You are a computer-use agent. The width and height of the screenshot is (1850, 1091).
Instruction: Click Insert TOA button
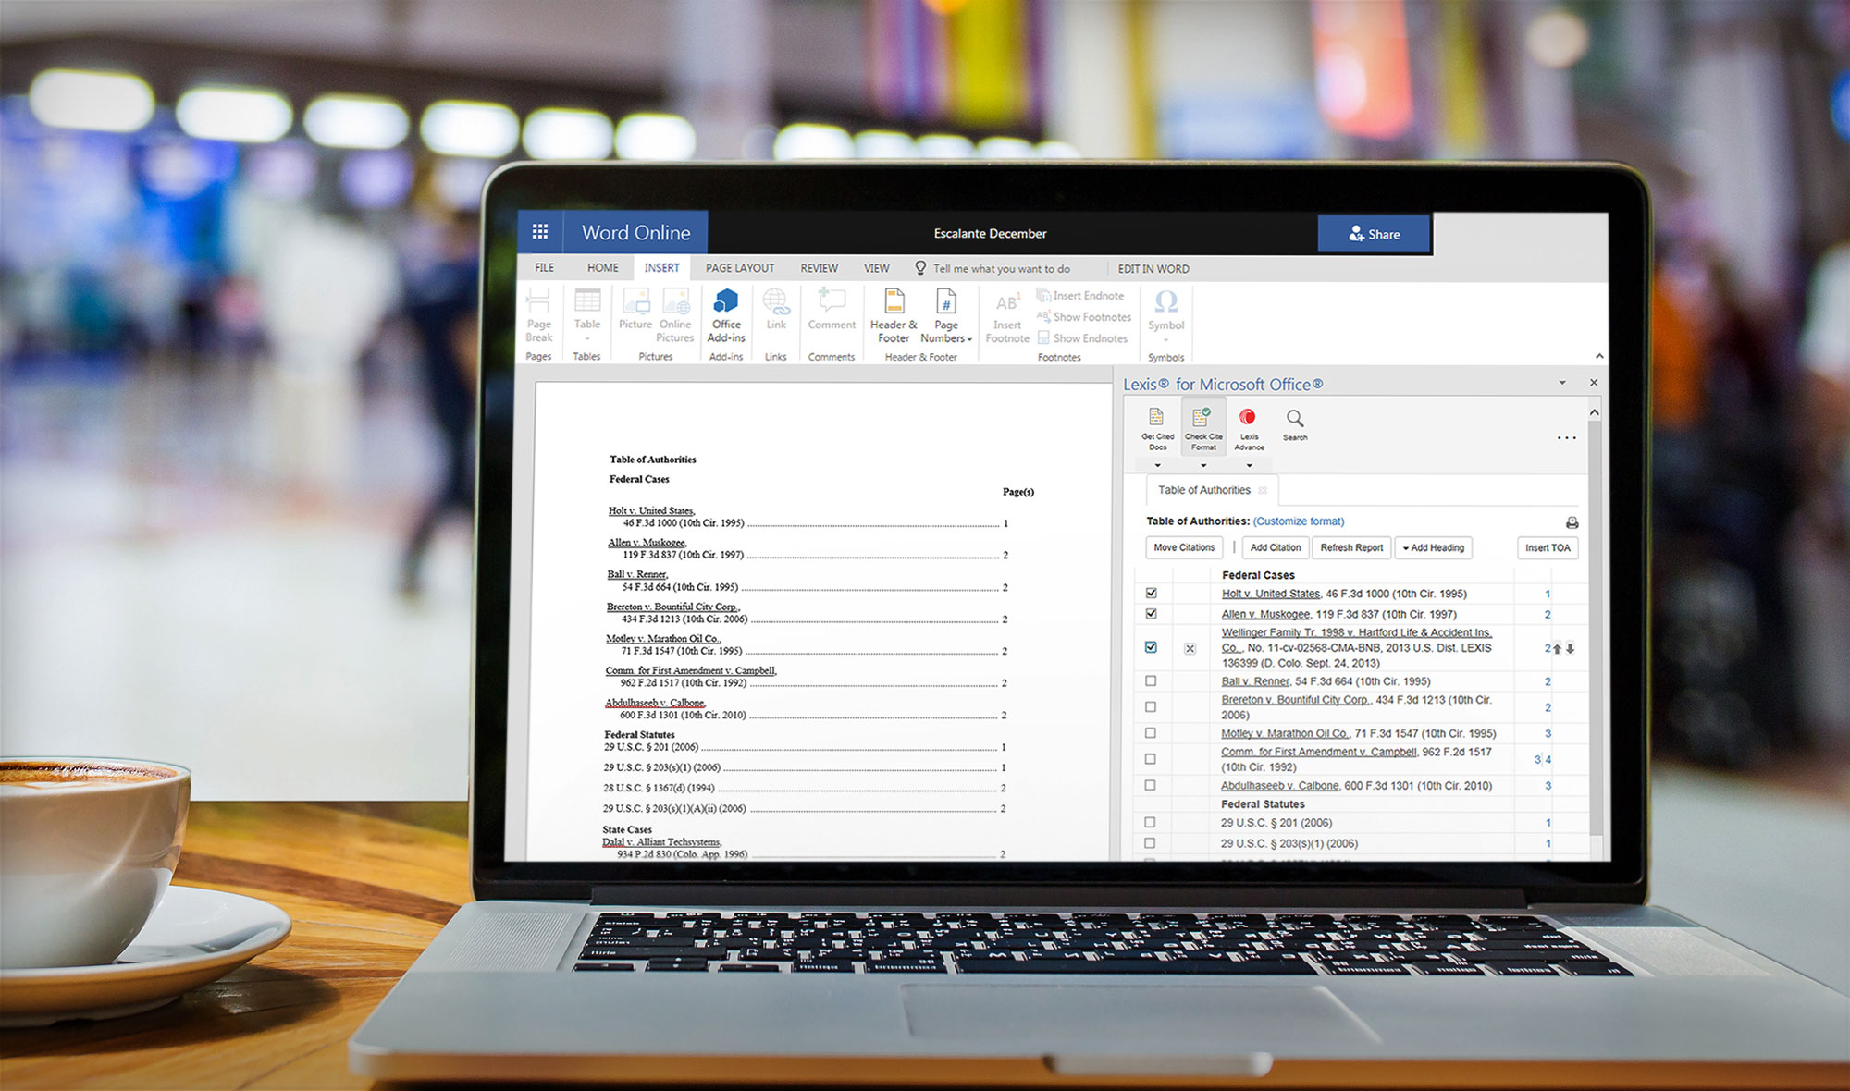coord(1548,547)
